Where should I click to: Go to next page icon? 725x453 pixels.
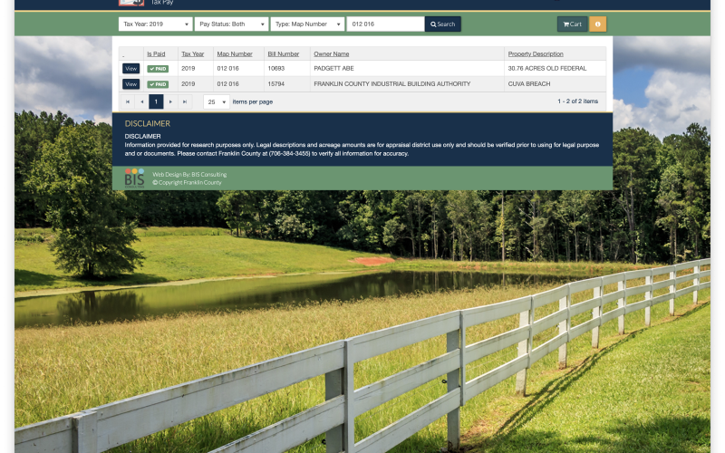[170, 101]
